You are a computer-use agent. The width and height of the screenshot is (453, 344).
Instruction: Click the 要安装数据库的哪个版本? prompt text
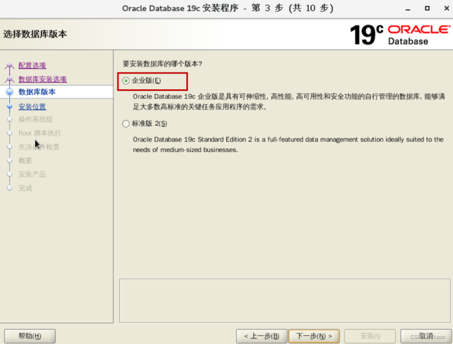click(162, 64)
